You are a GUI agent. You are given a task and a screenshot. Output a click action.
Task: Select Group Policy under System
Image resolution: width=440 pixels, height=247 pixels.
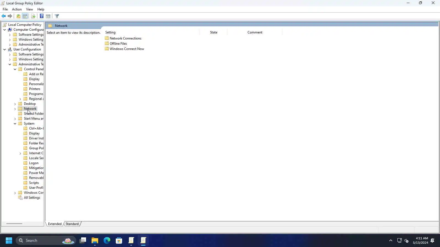(36, 148)
